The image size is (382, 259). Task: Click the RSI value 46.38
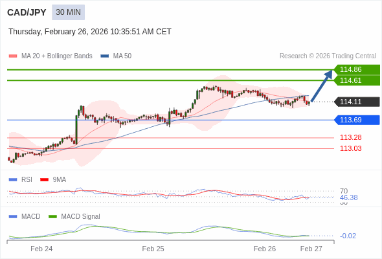tap(349, 197)
